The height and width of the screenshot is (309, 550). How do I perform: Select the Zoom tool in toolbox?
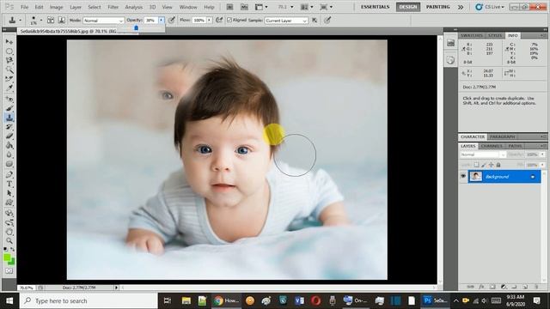[9, 241]
